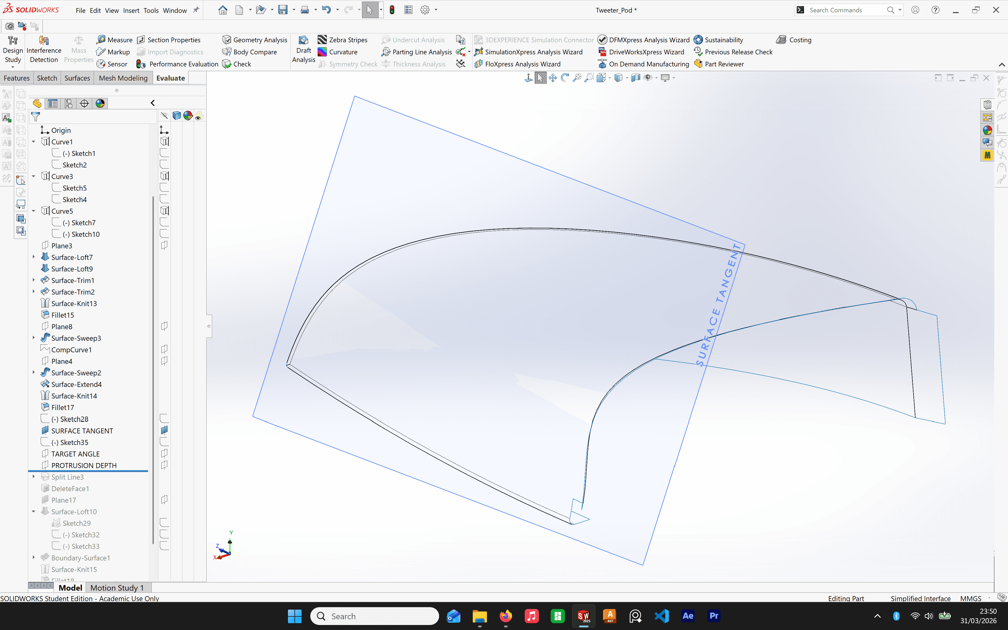Open the Costing tool
The width and height of the screenshot is (1008, 630).
(x=794, y=40)
